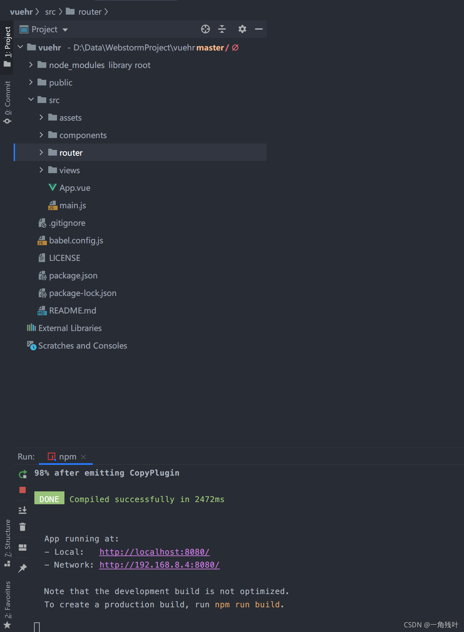
Task: Click 'Compiled successfully in 2472ms' text
Action: pyautogui.click(x=147, y=499)
